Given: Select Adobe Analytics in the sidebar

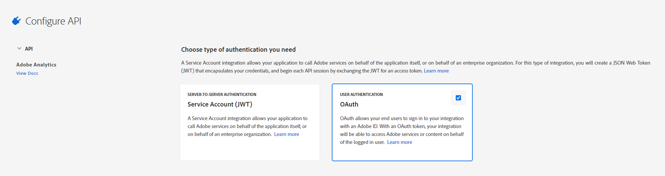Looking at the screenshot, I should [x=36, y=65].
